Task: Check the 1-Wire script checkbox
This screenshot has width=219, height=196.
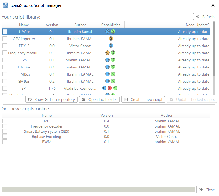Action: (x=5, y=32)
